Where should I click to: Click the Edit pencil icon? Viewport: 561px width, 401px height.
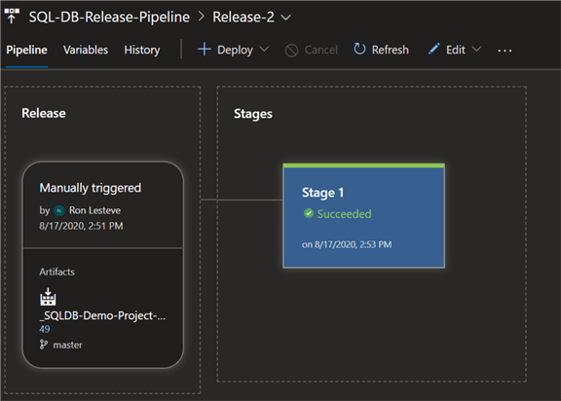tap(433, 49)
